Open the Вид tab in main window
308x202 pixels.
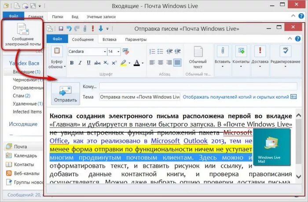click(75, 17)
